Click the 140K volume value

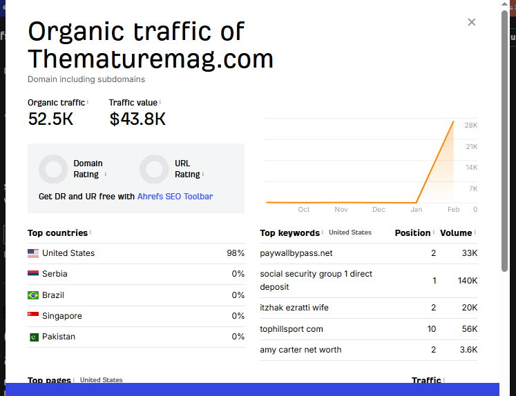[467, 281]
